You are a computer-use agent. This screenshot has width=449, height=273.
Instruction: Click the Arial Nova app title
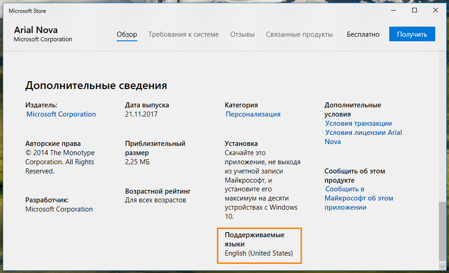click(x=36, y=30)
